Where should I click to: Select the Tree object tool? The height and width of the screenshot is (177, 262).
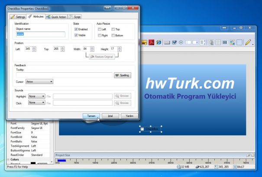tap(211, 42)
